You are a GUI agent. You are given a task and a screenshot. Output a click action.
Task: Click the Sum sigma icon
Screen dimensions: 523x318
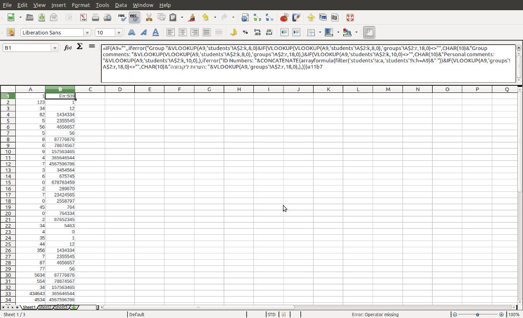(80, 47)
